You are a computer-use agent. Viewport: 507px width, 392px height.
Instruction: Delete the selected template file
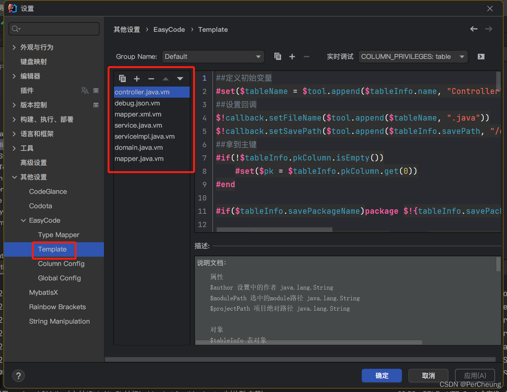(x=151, y=78)
